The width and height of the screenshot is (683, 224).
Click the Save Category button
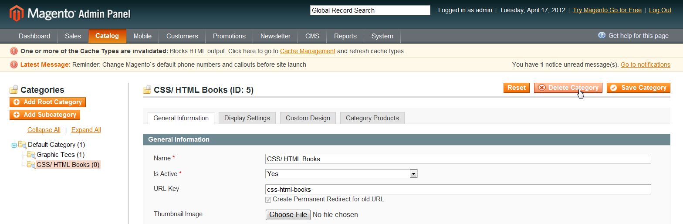(x=639, y=88)
